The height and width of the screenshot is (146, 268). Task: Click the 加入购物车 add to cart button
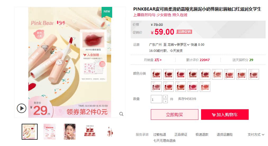click(225, 115)
